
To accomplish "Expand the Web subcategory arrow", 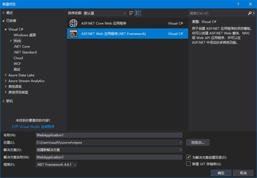I will point(11,41).
